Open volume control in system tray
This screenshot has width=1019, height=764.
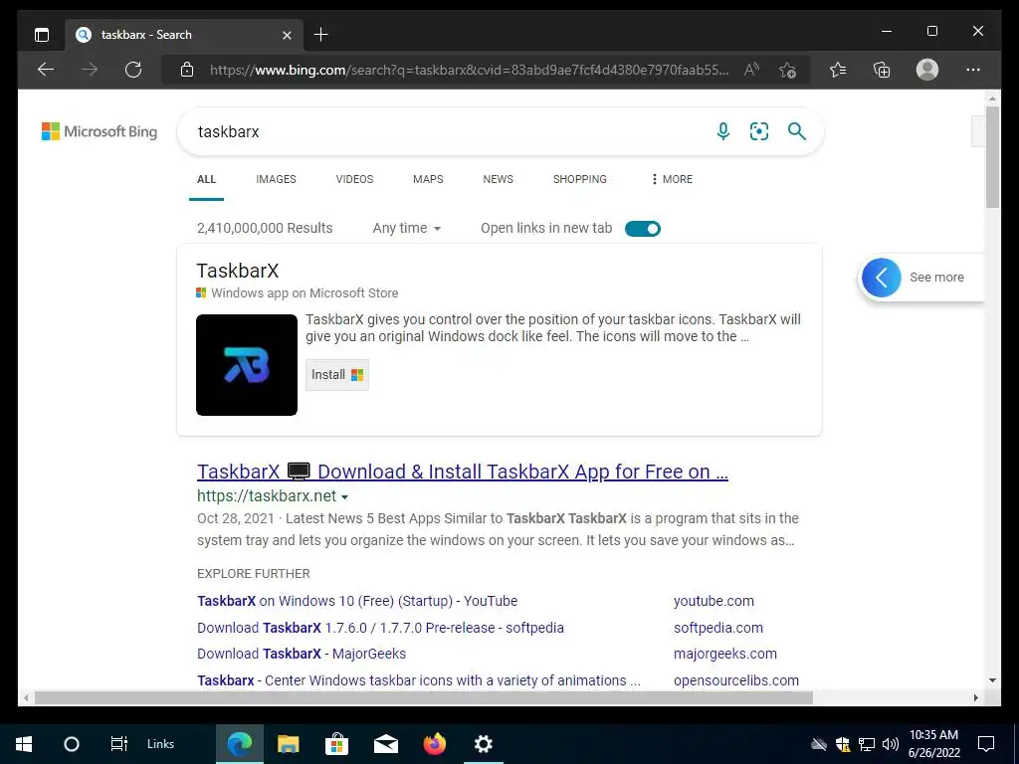click(x=891, y=744)
